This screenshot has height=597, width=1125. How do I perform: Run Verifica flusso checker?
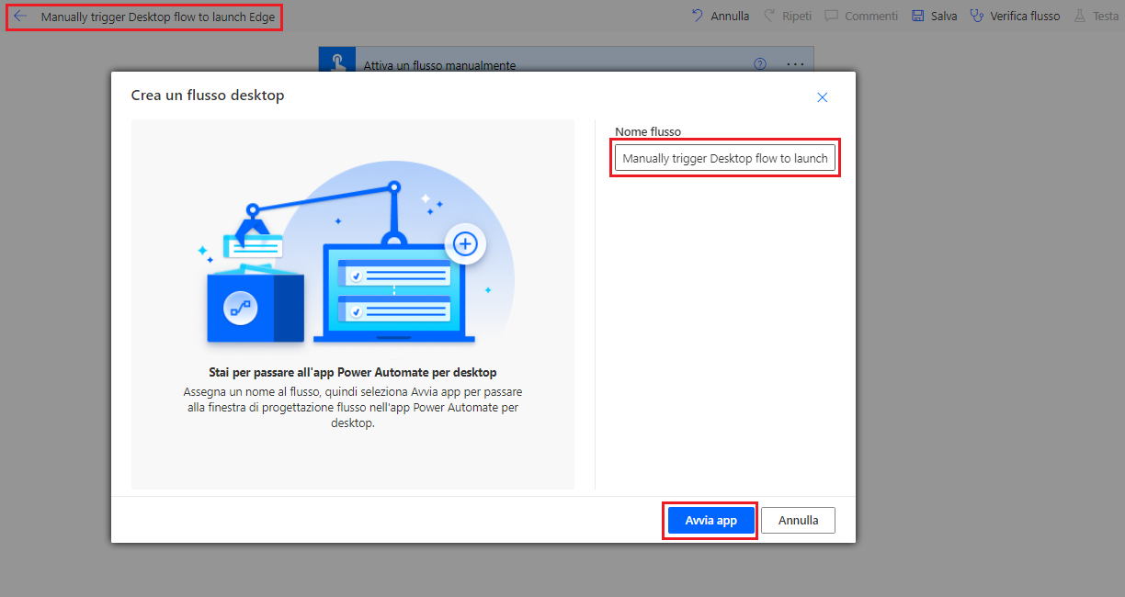click(1015, 16)
